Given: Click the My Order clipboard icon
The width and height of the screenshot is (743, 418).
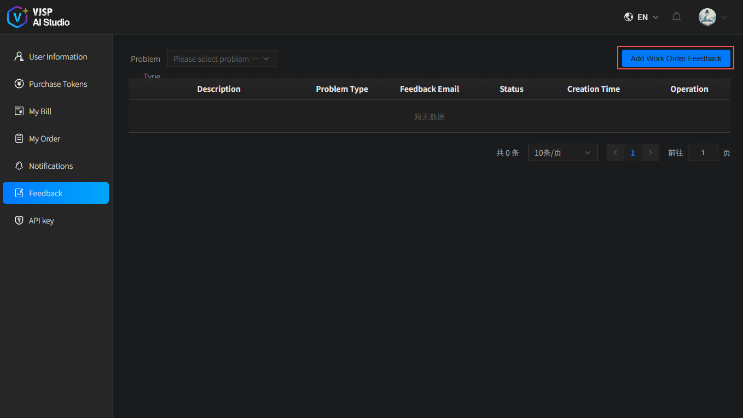Looking at the screenshot, I should (19, 139).
